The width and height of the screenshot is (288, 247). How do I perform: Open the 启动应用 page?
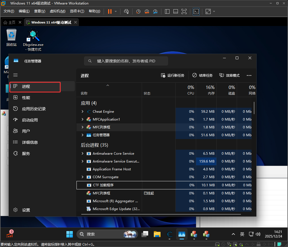tap(42, 120)
